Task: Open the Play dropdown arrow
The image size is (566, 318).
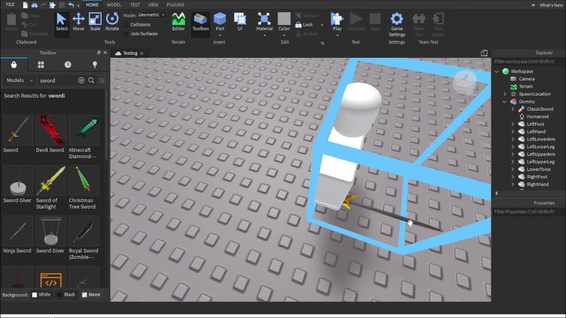Action: pos(337,35)
